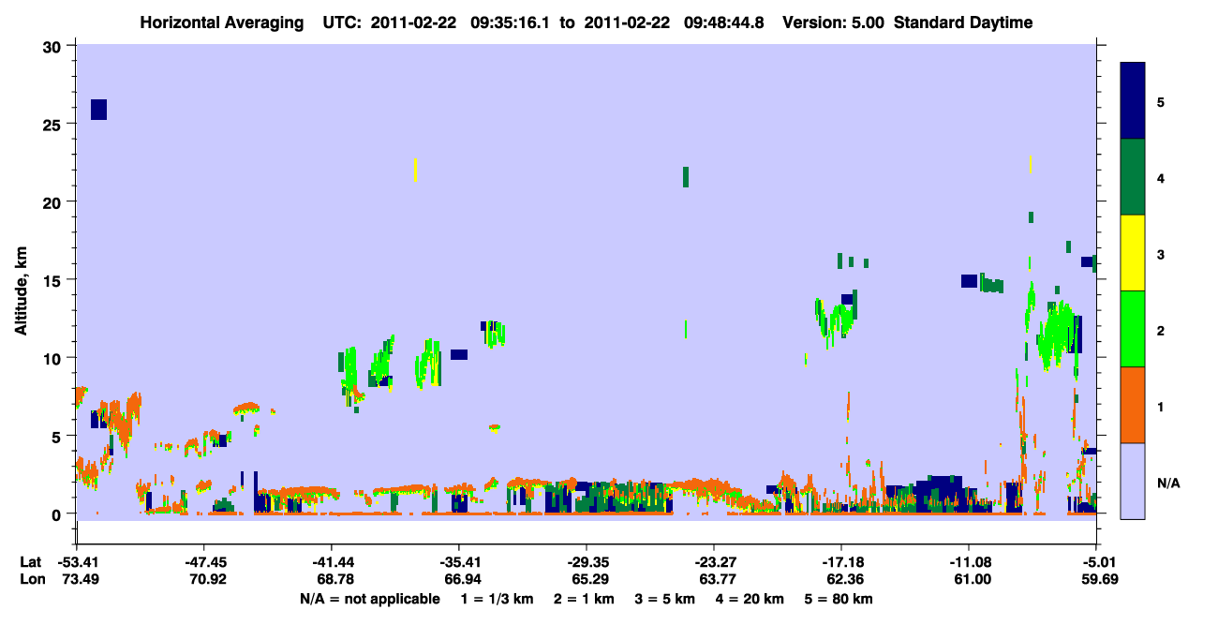Viewport: 1218px width, 625px height.
Task: Click 'Standard Daytime' in the title
Action: (964, 22)
